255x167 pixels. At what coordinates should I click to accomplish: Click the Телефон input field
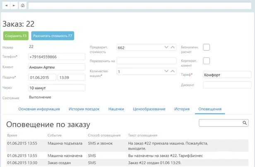[x=57, y=57]
